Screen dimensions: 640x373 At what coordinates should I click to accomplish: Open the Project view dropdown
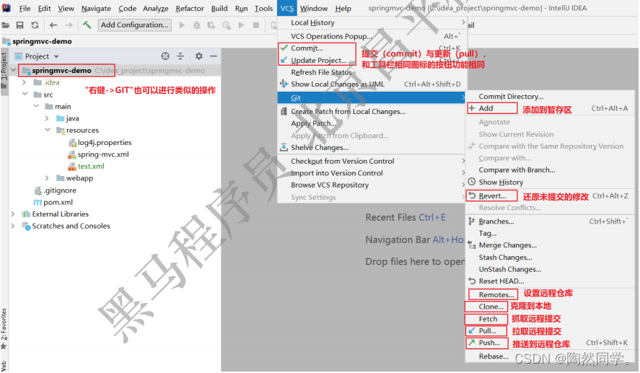56,56
